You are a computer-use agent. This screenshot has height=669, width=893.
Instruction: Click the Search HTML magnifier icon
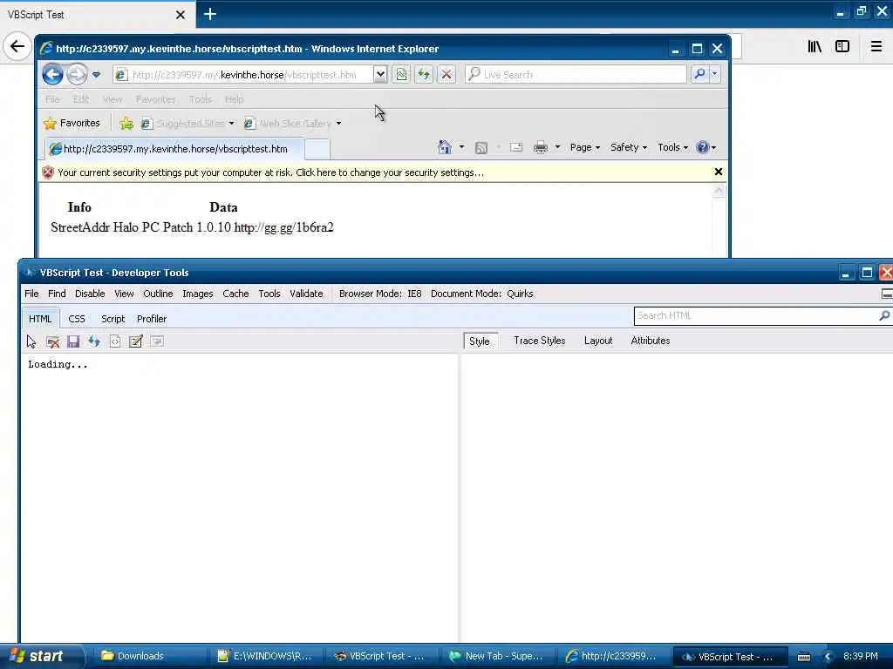[884, 315]
